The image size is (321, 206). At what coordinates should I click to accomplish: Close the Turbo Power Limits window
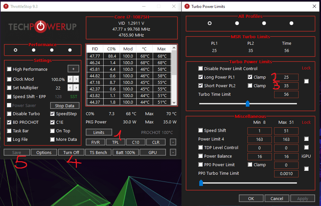[x=314, y=6]
